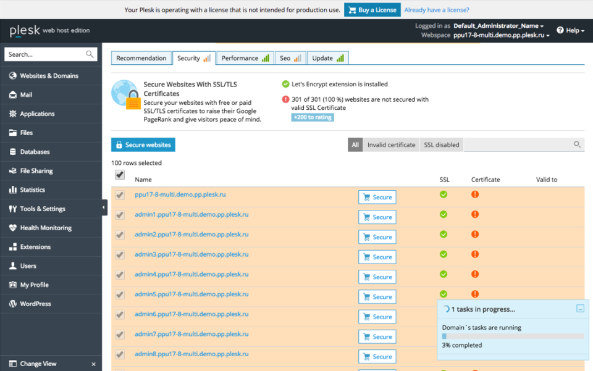Click the Applications gear icon

[x=13, y=114]
